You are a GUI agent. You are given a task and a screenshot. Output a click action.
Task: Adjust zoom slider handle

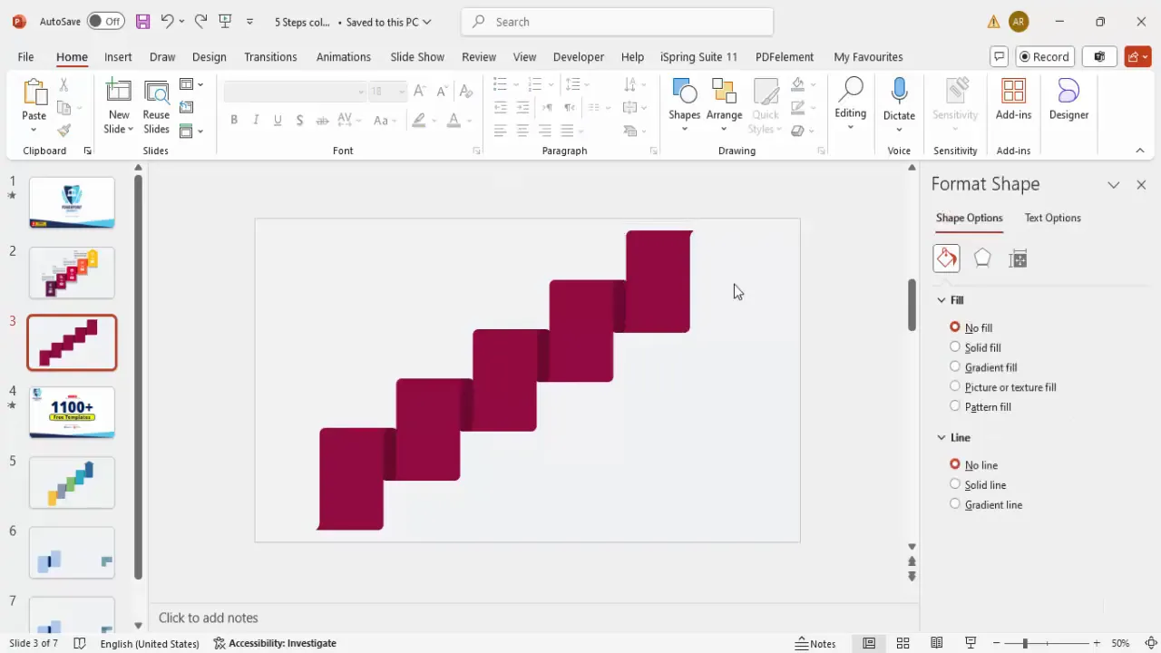1025,643
